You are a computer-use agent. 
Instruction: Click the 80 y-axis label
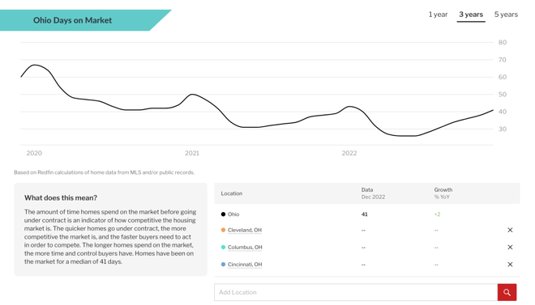point(503,42)
